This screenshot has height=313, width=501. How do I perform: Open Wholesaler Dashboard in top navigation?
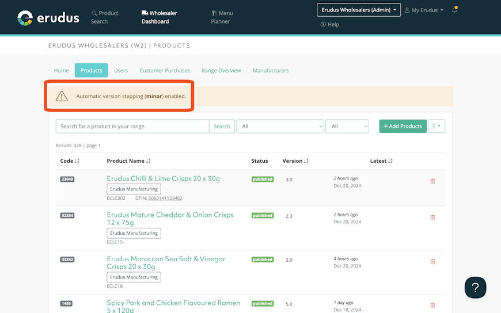[159, 17]
